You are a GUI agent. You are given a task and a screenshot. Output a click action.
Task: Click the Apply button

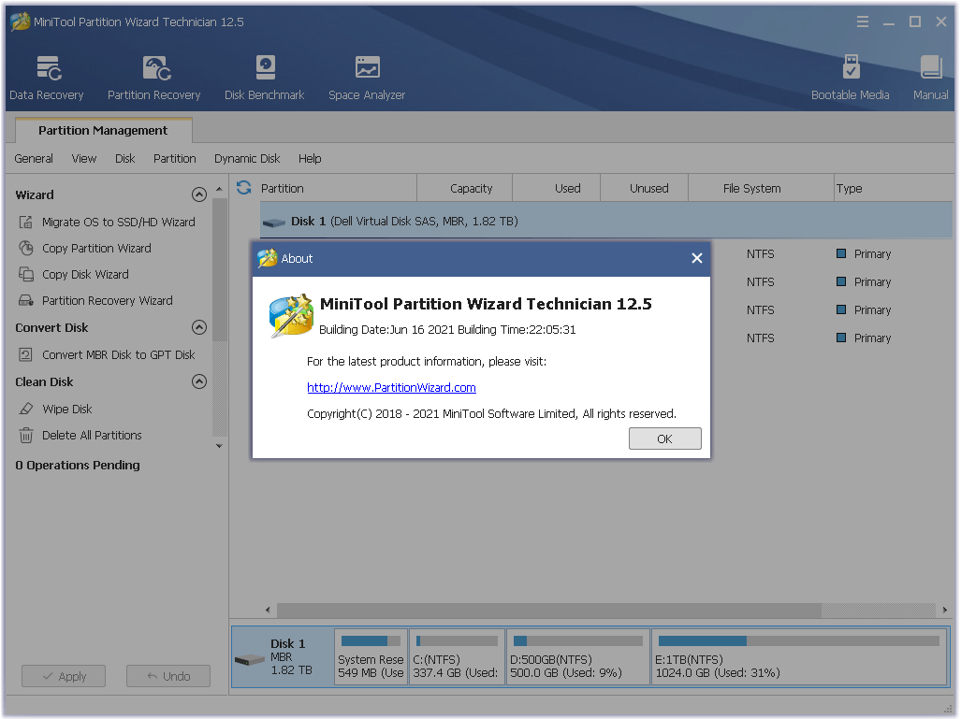pos(64,676)
